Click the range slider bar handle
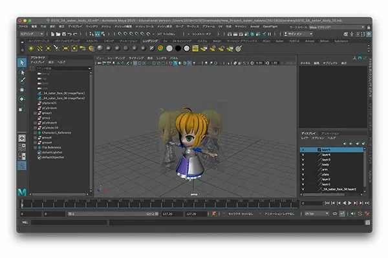This screenshot has height=258, width=388. pos(113,213)
